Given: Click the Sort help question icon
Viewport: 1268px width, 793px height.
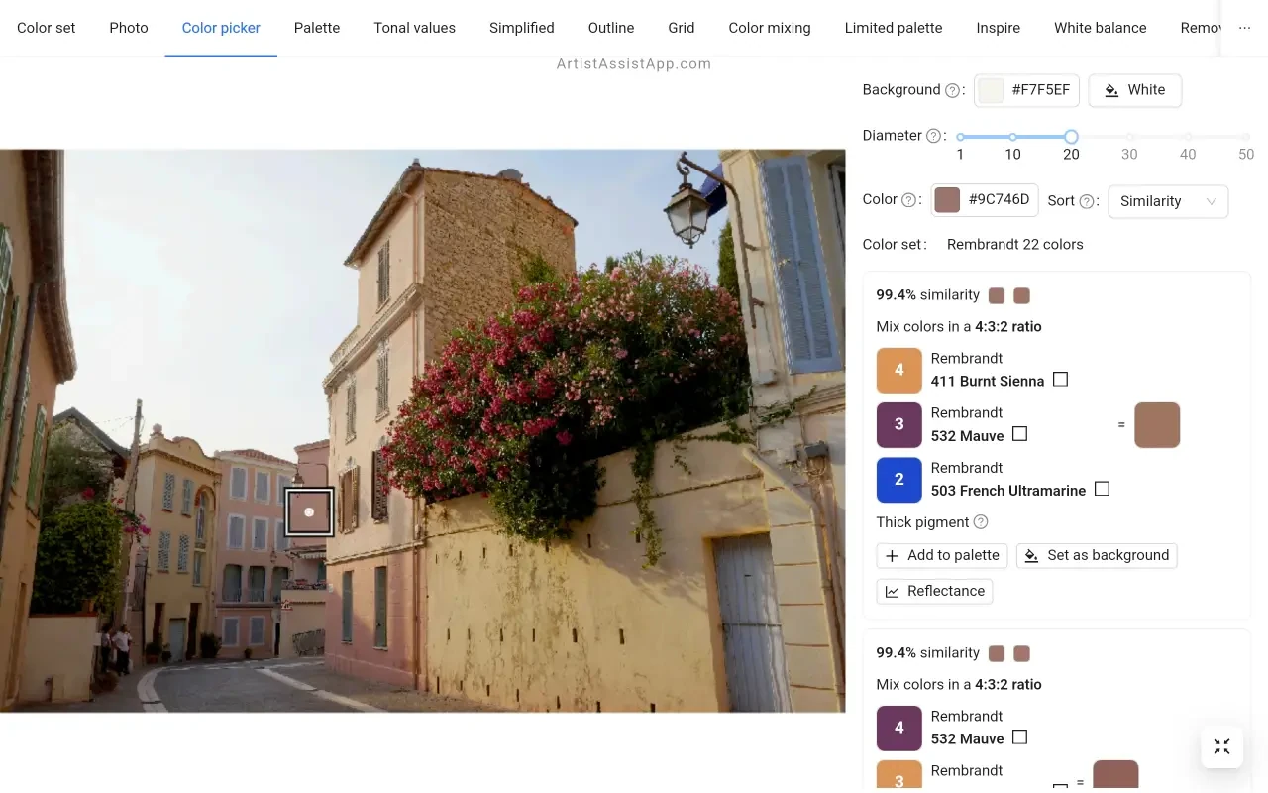Looking at the screenshot, I should [1087, 201].
